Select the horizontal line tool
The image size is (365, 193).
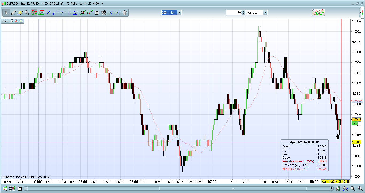pos(62,13)
